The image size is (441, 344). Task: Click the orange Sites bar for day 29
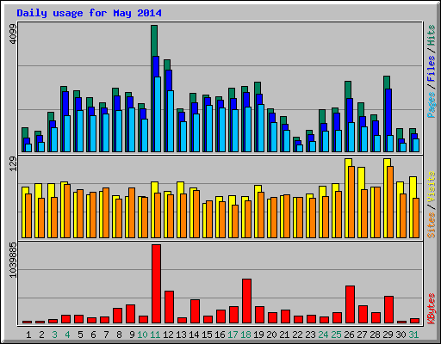pos(390,202)
